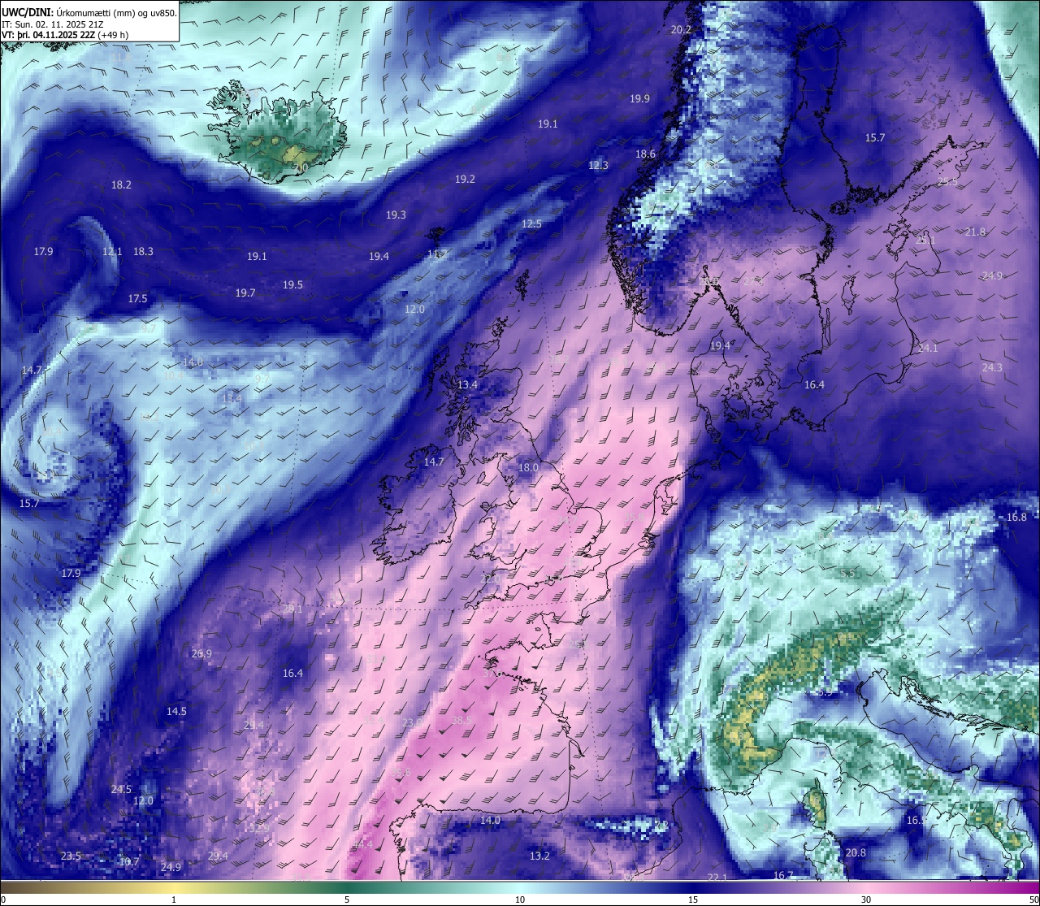Click the 44.4 value label

pyautogui.click(x=362, y=845)
